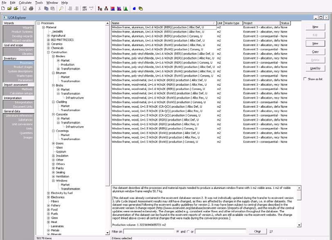332x240 pixels.
Task: Open the Calculate menu
Action: click(x=25, y=2)
